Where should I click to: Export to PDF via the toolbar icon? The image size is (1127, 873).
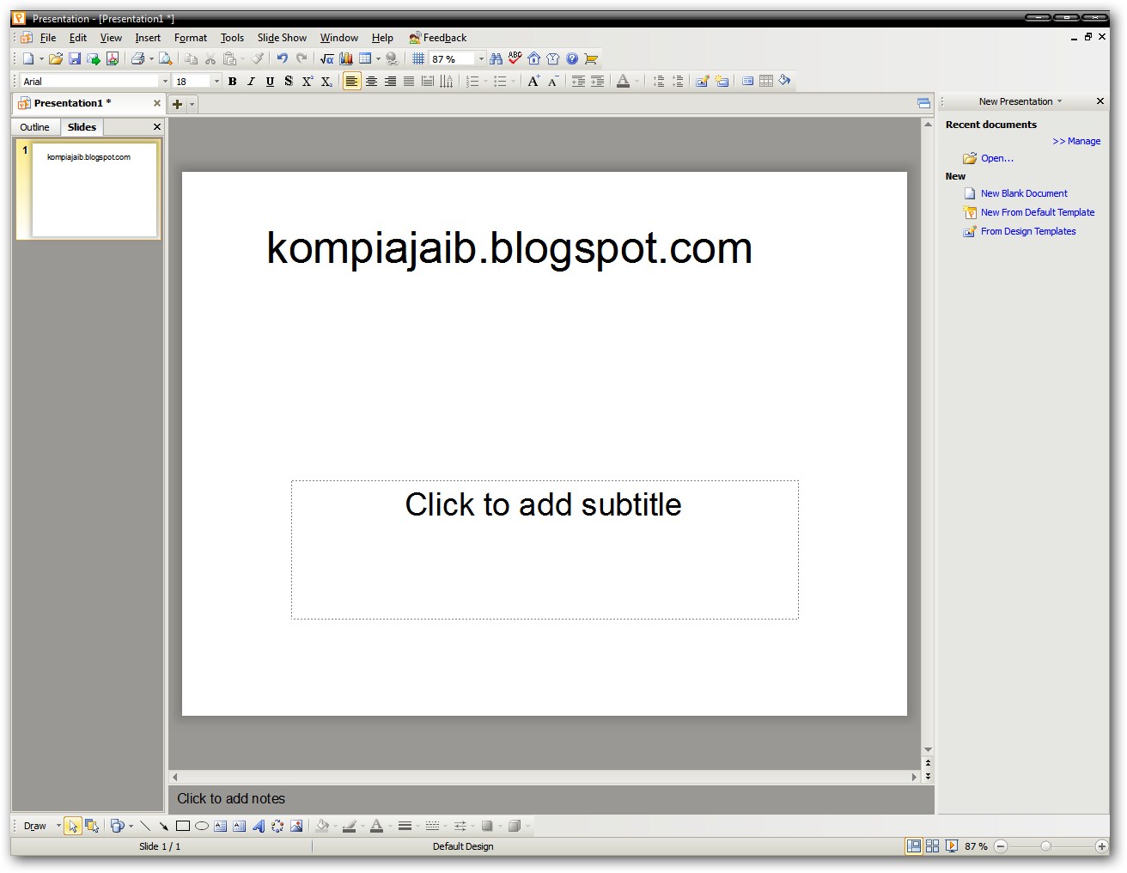[113, 59]
